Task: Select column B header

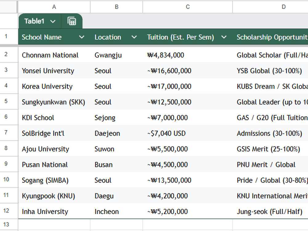Action: 116,7
